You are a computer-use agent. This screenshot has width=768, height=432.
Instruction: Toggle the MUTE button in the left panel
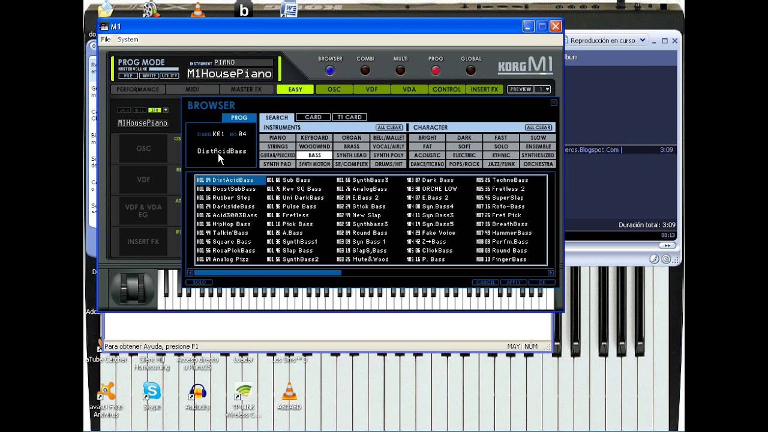click(x=139, y=110)
